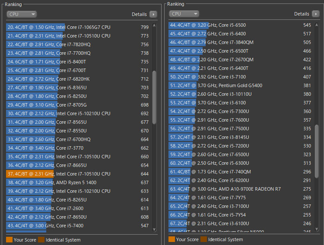Select rank 36 Core i7-8665U row
This screenshot has width=324, height=245.
coord(78,165)
